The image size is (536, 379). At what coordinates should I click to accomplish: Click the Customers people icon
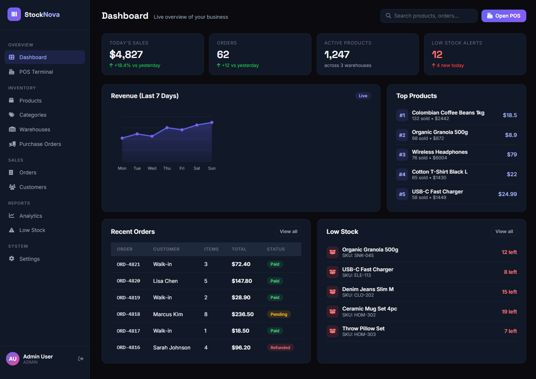pyautogui.click(x=12, y=187)
